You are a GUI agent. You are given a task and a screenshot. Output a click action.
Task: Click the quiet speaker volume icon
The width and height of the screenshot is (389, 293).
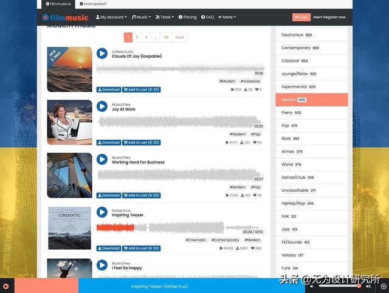[x=312, y=286]
